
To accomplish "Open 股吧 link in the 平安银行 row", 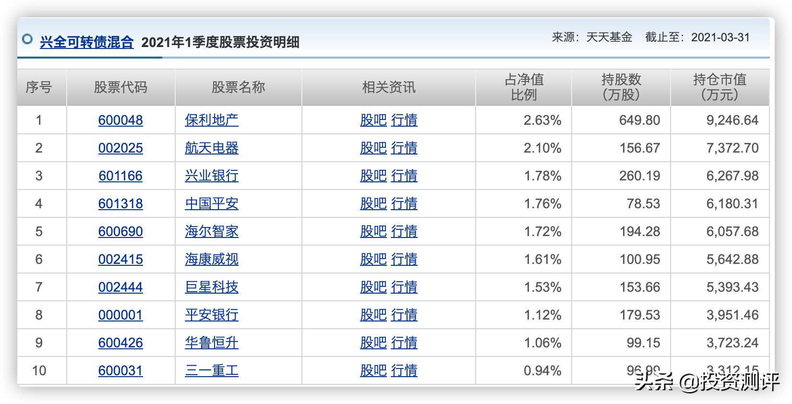I will (373, 315).
